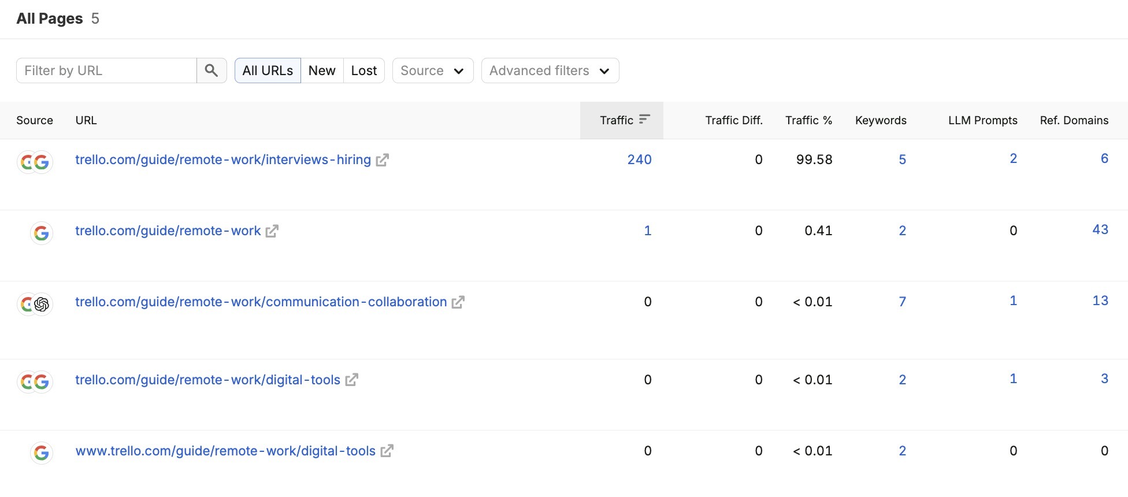Click source icons for interviews-hiring row
This screenshot has height=497, width=1128.
click(x=35, y=162)
